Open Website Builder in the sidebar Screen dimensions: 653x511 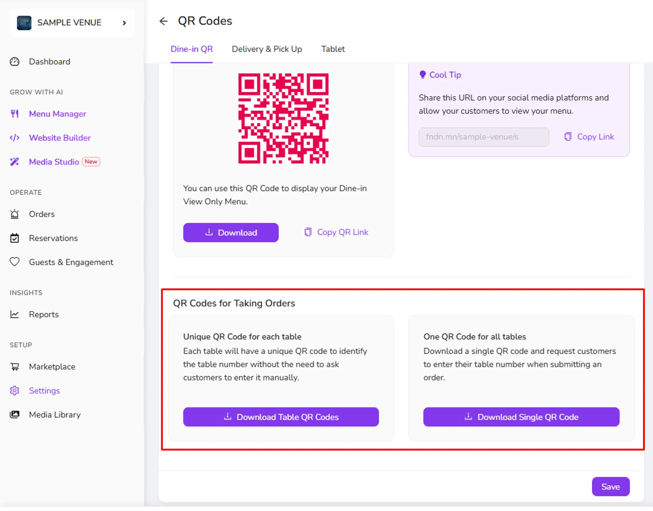pyautogui.click(x=60, y=138)
